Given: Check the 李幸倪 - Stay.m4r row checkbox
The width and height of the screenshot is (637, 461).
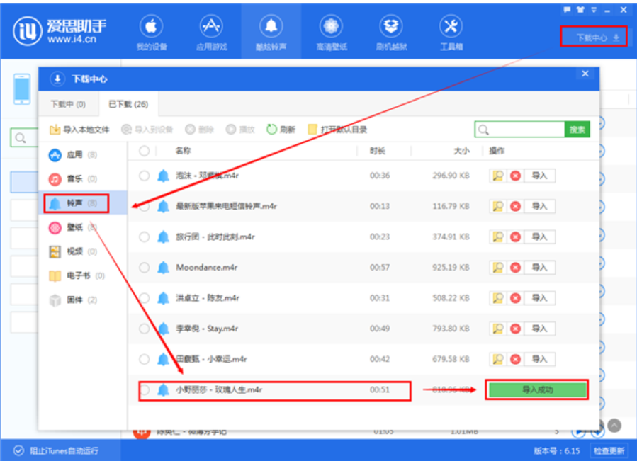Looking at the screenshot, I should [145, 329].
